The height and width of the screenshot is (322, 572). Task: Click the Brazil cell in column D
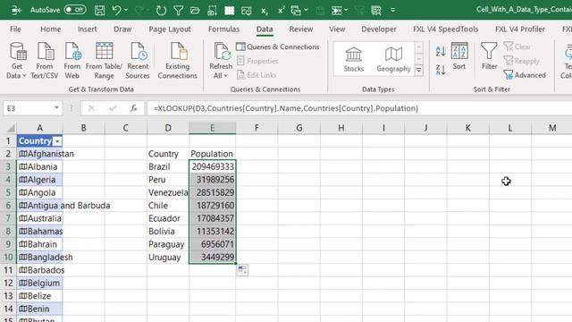168,167
